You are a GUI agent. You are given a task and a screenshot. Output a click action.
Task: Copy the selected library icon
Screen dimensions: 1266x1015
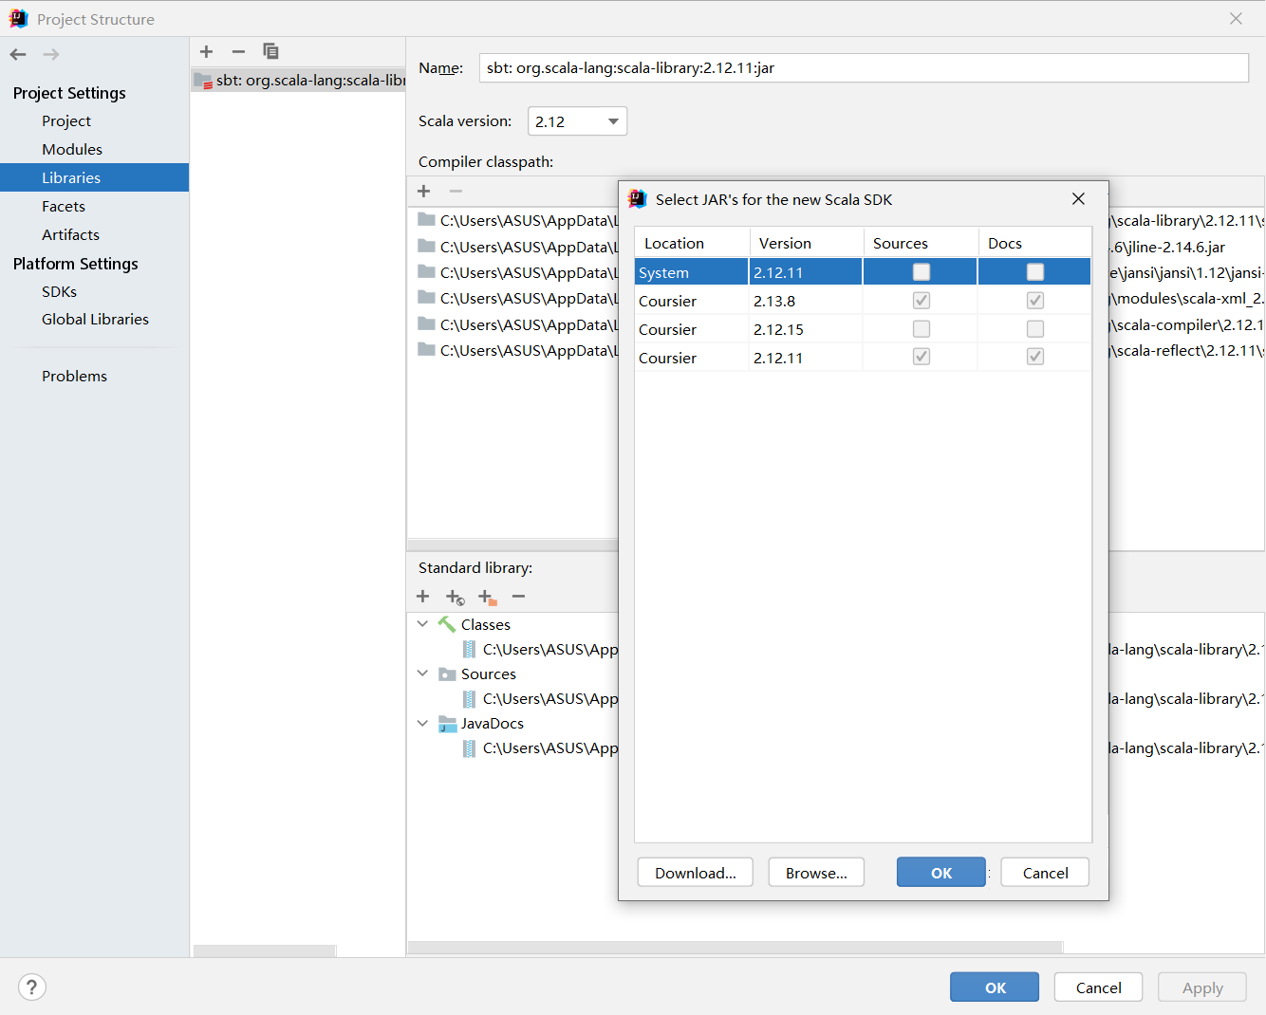270,51
